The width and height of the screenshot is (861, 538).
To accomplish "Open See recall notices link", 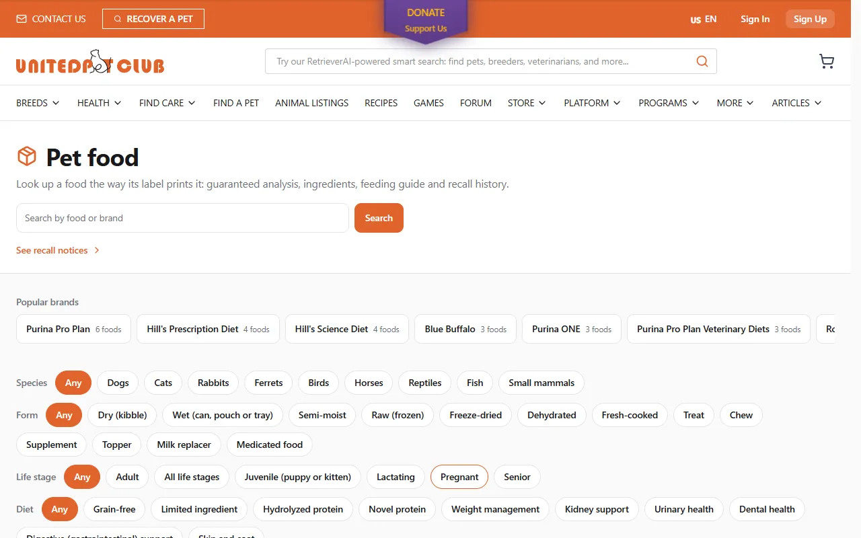I will [x=58, y=250].
